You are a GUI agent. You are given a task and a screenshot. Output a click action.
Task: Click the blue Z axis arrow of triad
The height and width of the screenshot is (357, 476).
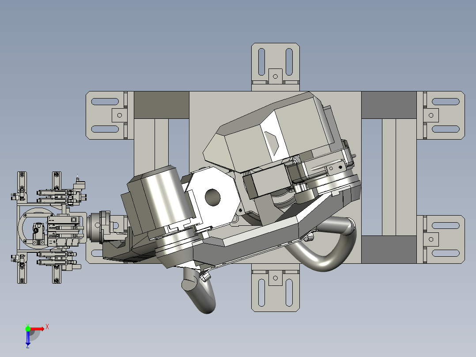pyautogui.click(x=28, y=338)
